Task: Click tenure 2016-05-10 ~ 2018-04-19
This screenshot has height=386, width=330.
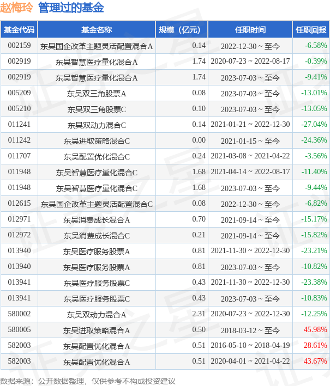Action: pos(250,345)
